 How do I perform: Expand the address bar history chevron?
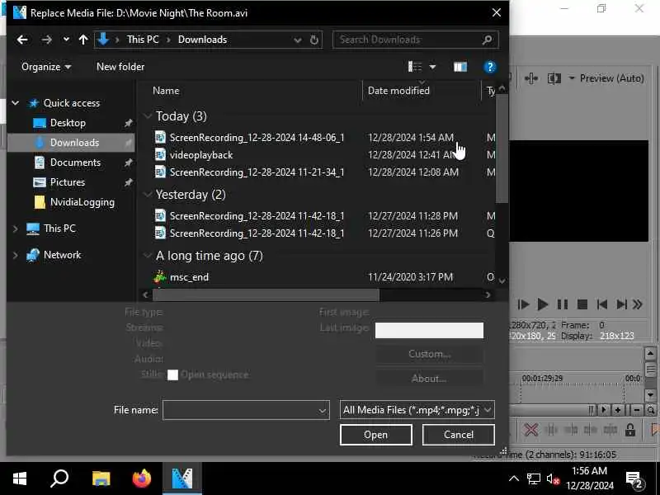298,40
